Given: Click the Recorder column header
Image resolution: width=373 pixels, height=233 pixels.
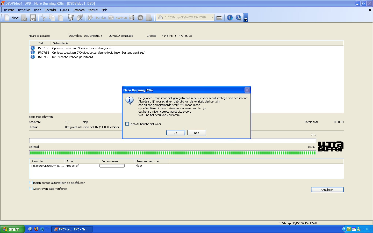Looking at the screenshot, I should pyautogui.click(x=47, y=161).
